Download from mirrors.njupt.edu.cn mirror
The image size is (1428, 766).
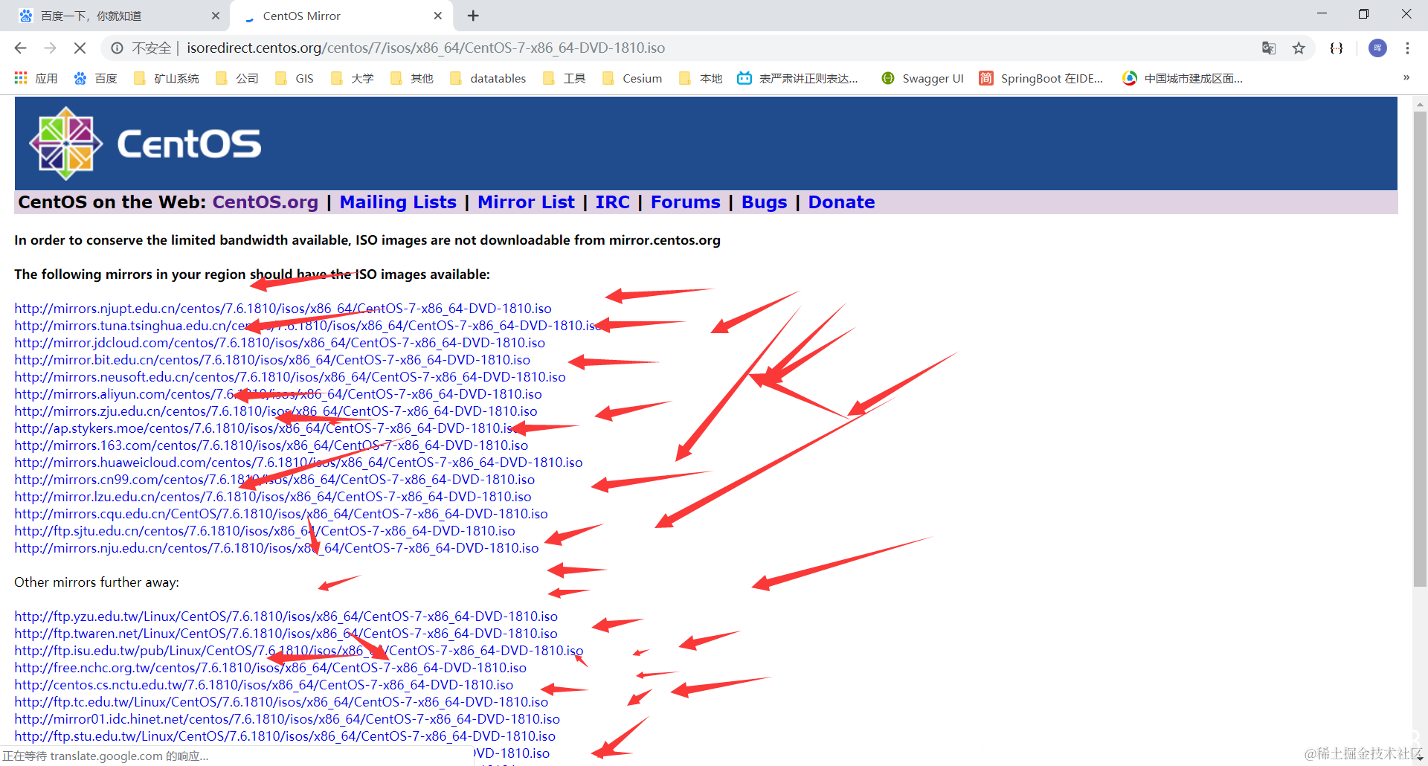click(x=283, y=309)
